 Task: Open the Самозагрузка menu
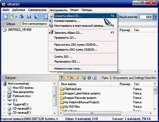click(37, 10)
